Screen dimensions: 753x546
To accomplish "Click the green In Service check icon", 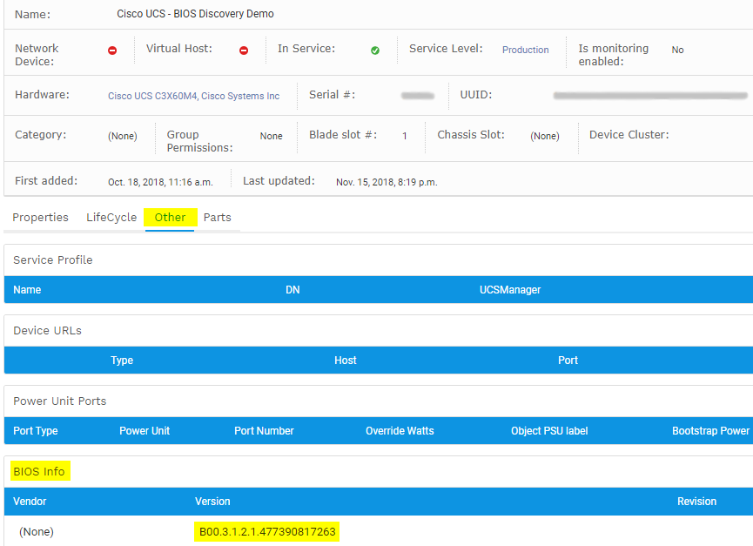I will click(x=375, y=51).
